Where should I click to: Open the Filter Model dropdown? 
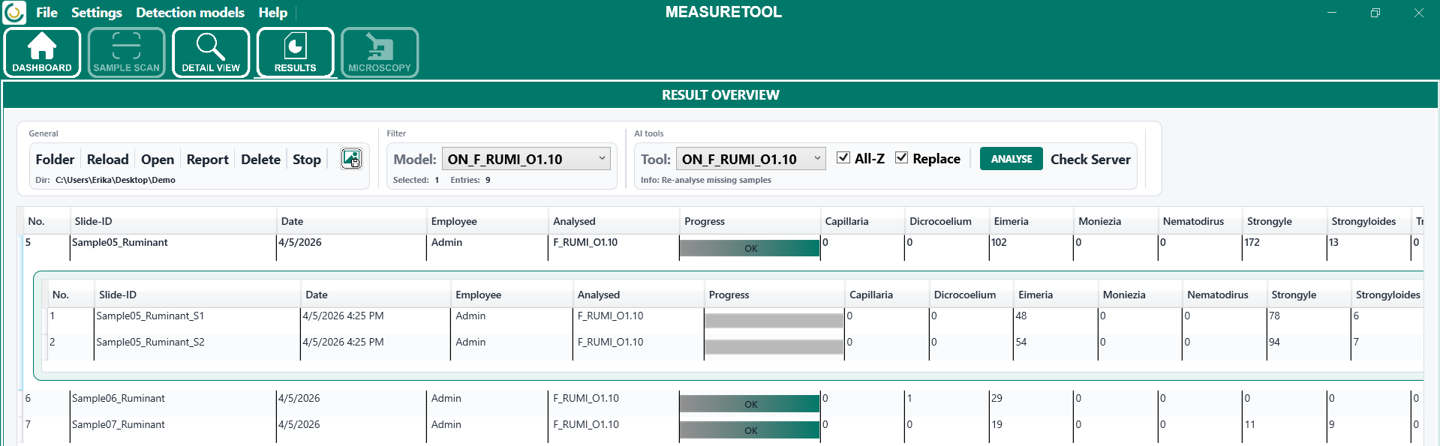pyautogui.click(x=526, y=159)
